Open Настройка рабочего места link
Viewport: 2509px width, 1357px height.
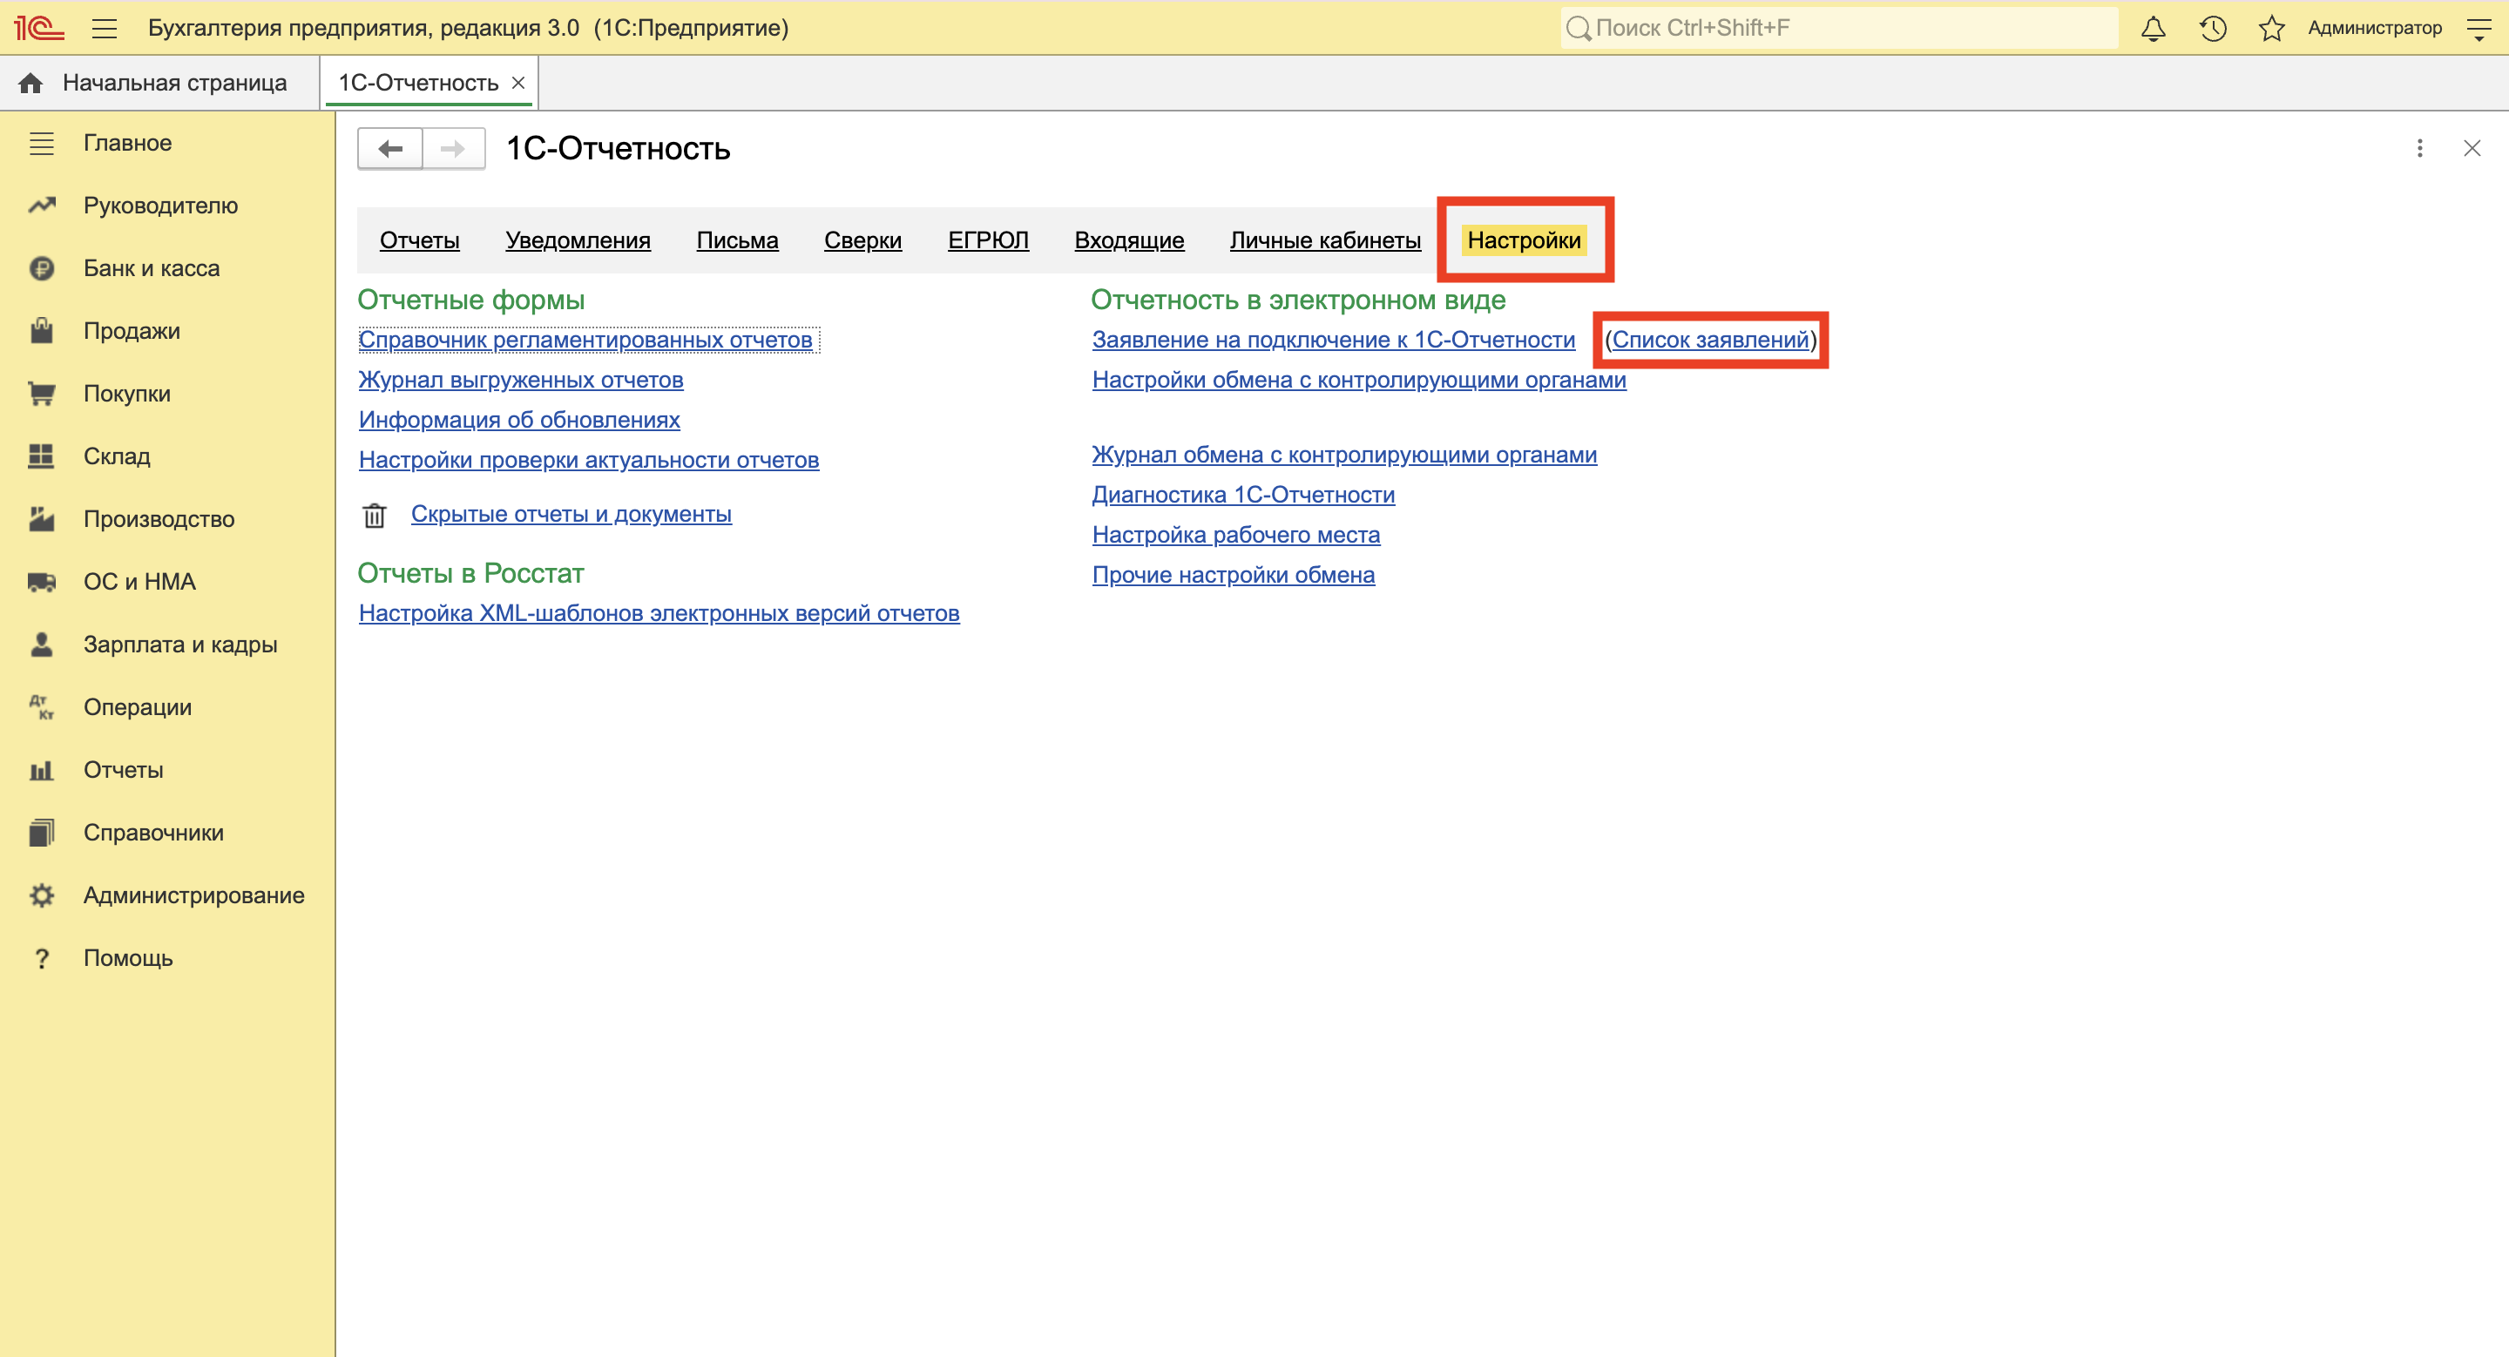(x=1235, y=535)
